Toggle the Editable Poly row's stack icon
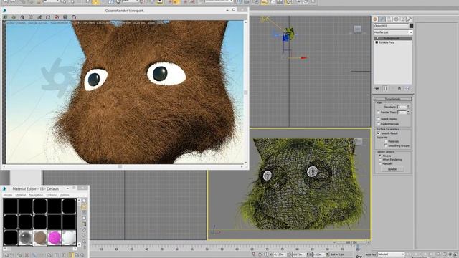459x258 pixels. pyautogui.click(x=377, y=42)
